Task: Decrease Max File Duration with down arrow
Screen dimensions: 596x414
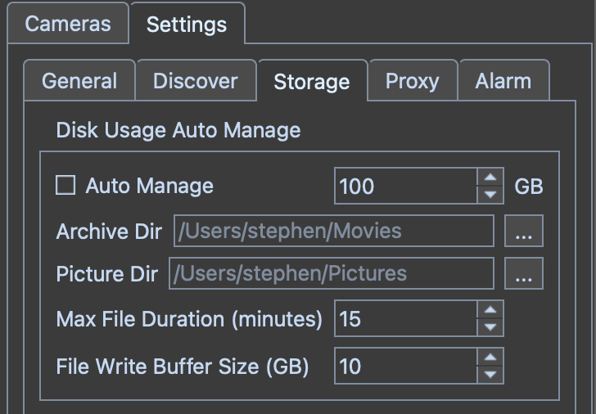Action: point(490,327)
